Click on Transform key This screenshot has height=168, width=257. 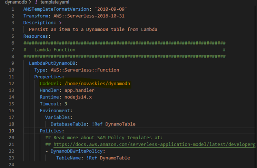[36, 16]
